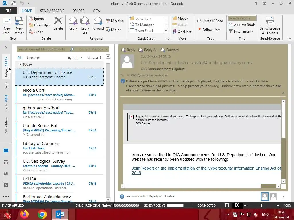This screenshot has height=220, width=294.
Task: Open the Quick Steps dialog launcher
Action: [168, 39]
